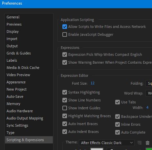
Task: Uncheck Syntax Highlighting
Action: [65, 92]
